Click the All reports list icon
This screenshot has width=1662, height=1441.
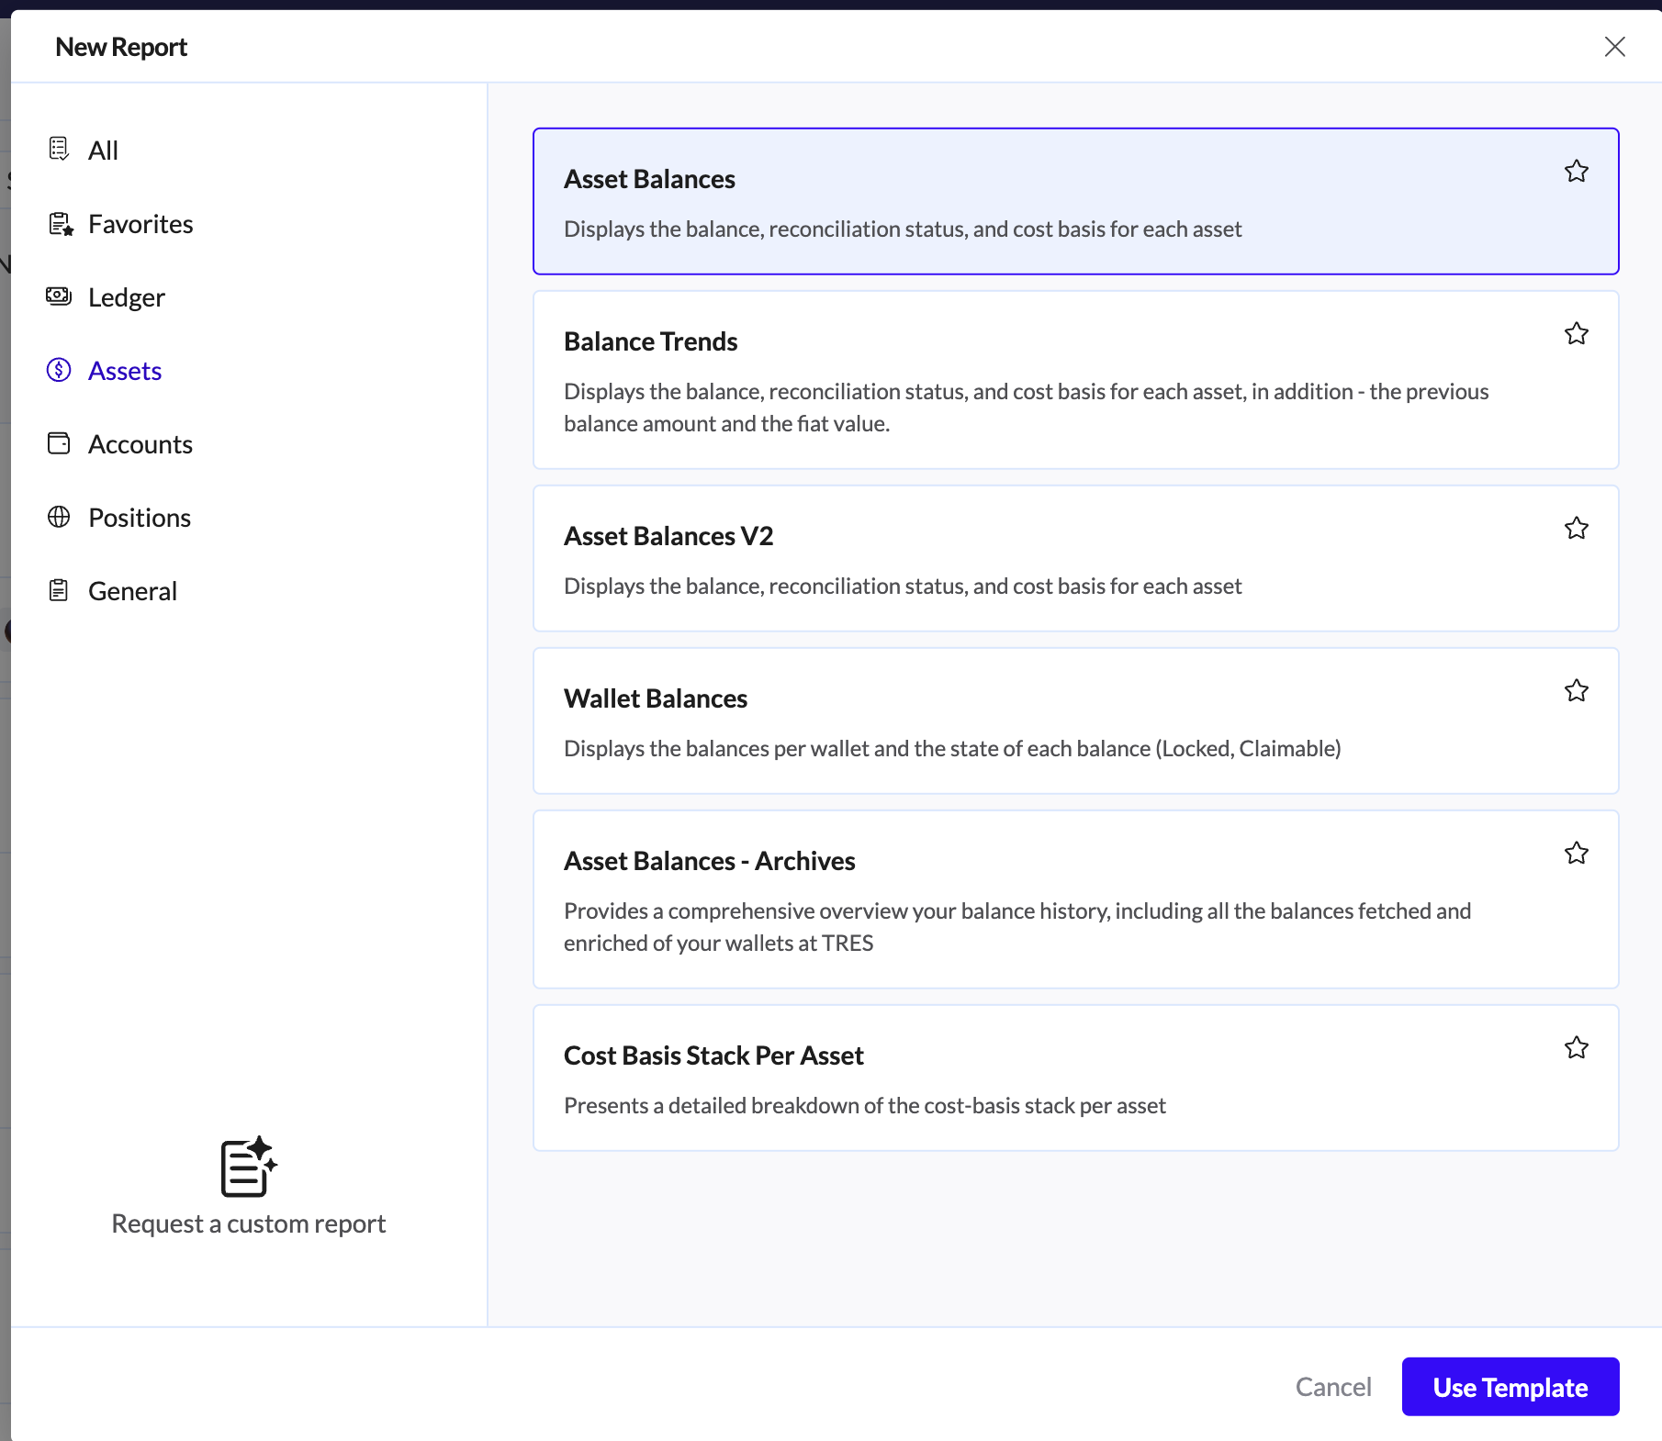59,149
